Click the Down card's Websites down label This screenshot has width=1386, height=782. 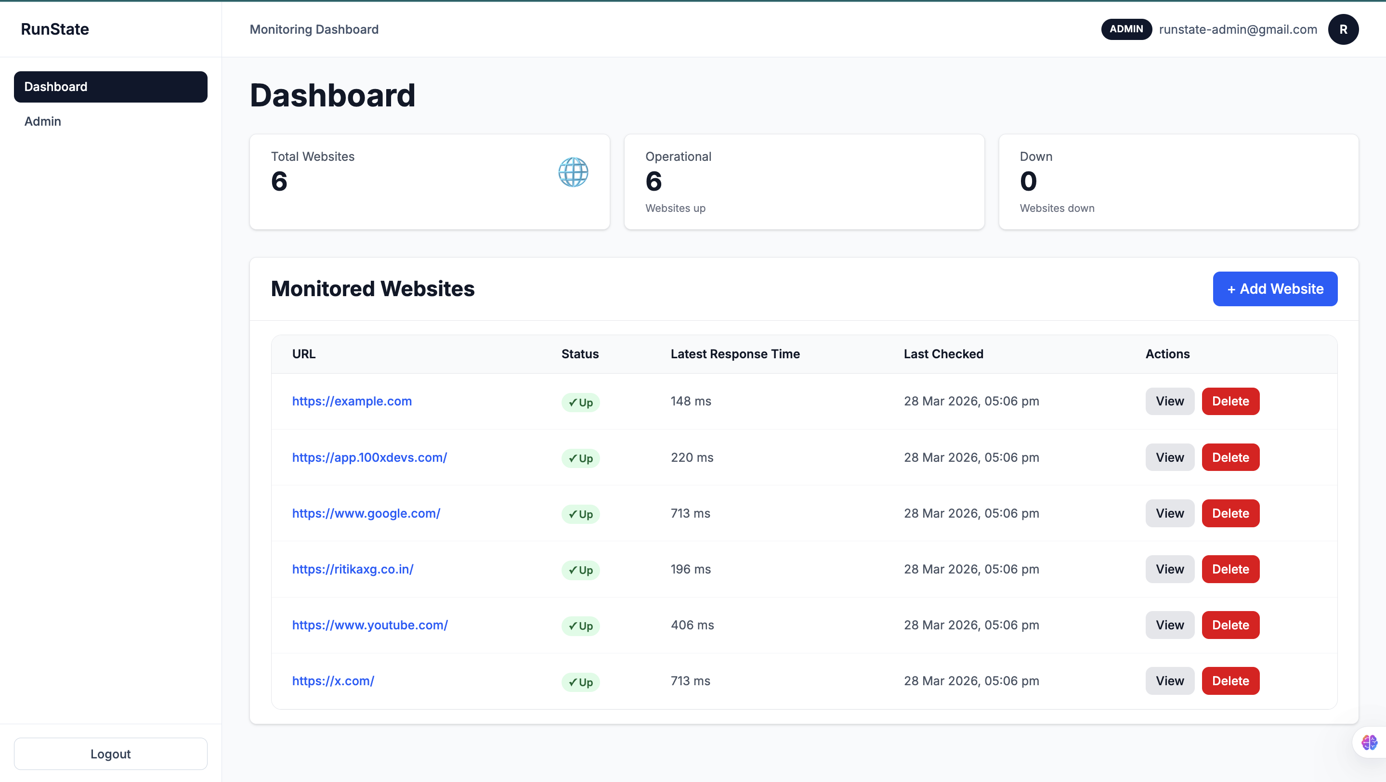[1057, 208]
